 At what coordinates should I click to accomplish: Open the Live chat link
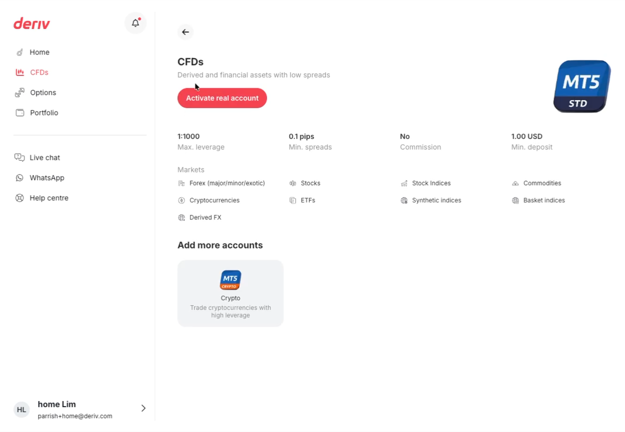click(45, 158)
